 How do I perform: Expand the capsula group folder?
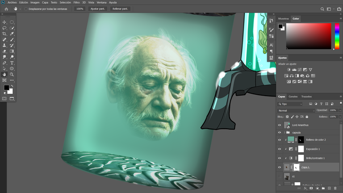[284, 132]
